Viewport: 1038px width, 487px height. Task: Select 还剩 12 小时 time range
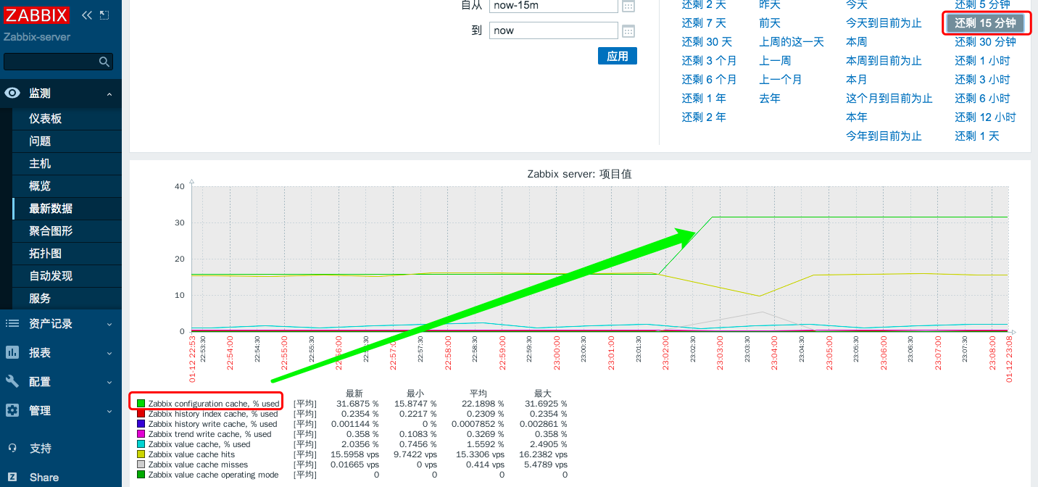point(985,117)
